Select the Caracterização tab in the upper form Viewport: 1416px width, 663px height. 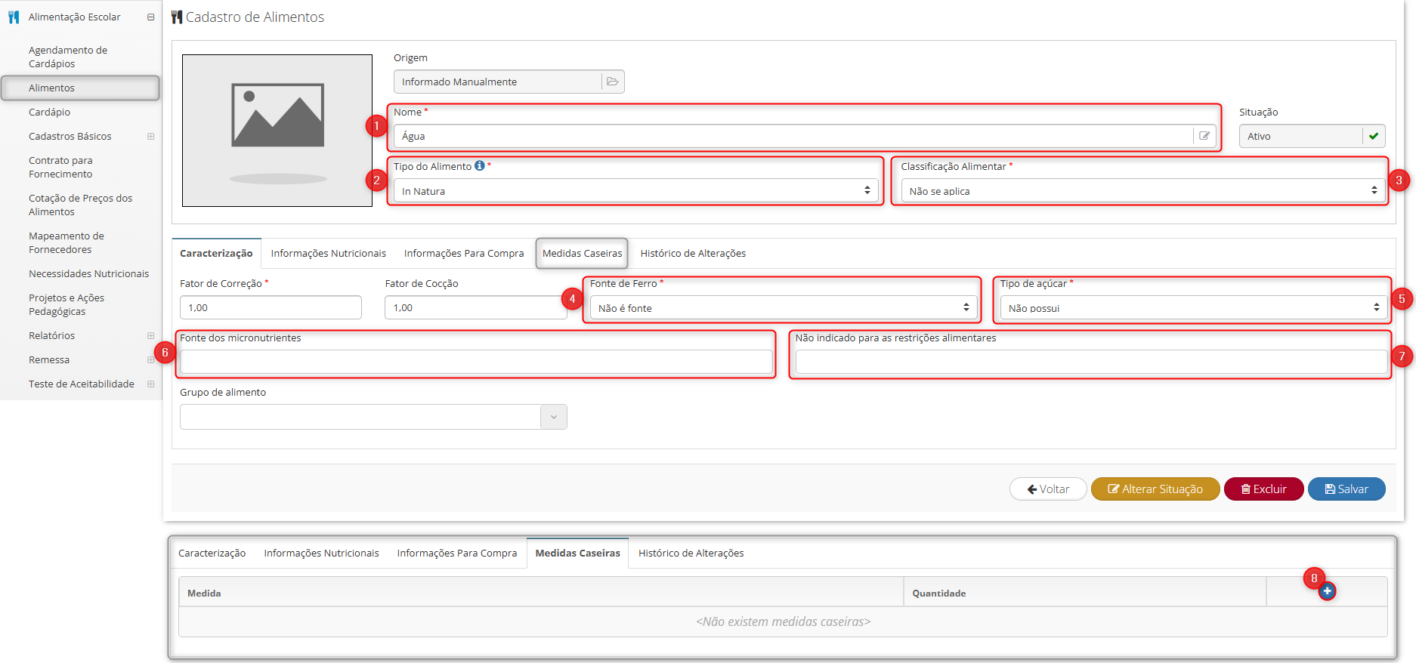(216, 254)
